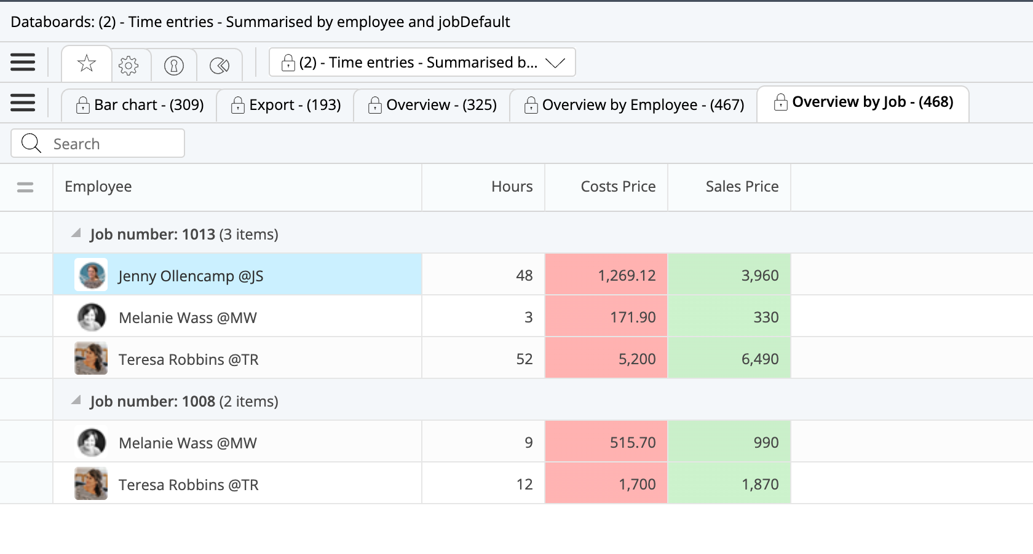Sort by Hours column header
Viewport: 1033px width, 554px height.
pyautogui.click(x=483, y=187)
